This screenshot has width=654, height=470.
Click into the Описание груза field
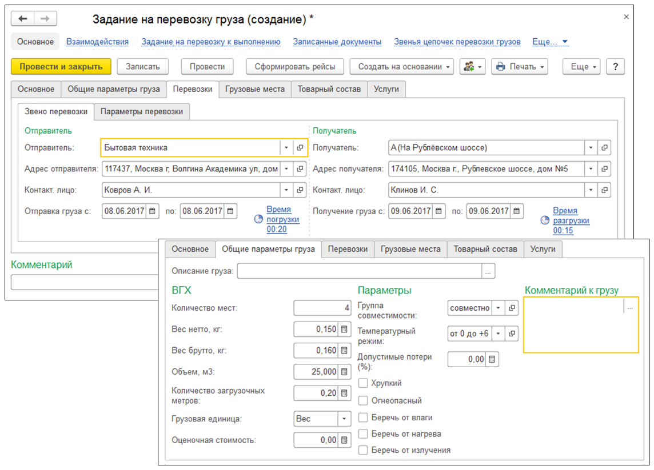(x=359, y=271)
